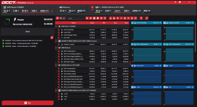Click the Memory 8002 MB header readout
The height and width of the screenshot is (107, 197).
coord(81,11)
